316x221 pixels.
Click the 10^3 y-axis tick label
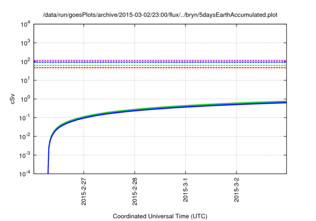[26, 43]
